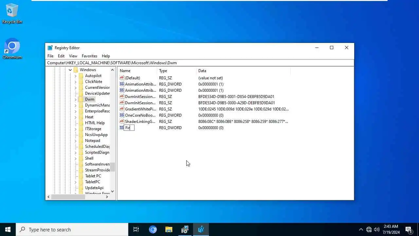
Task: Open the Favorites menu
Action: [x=89, y=56]
